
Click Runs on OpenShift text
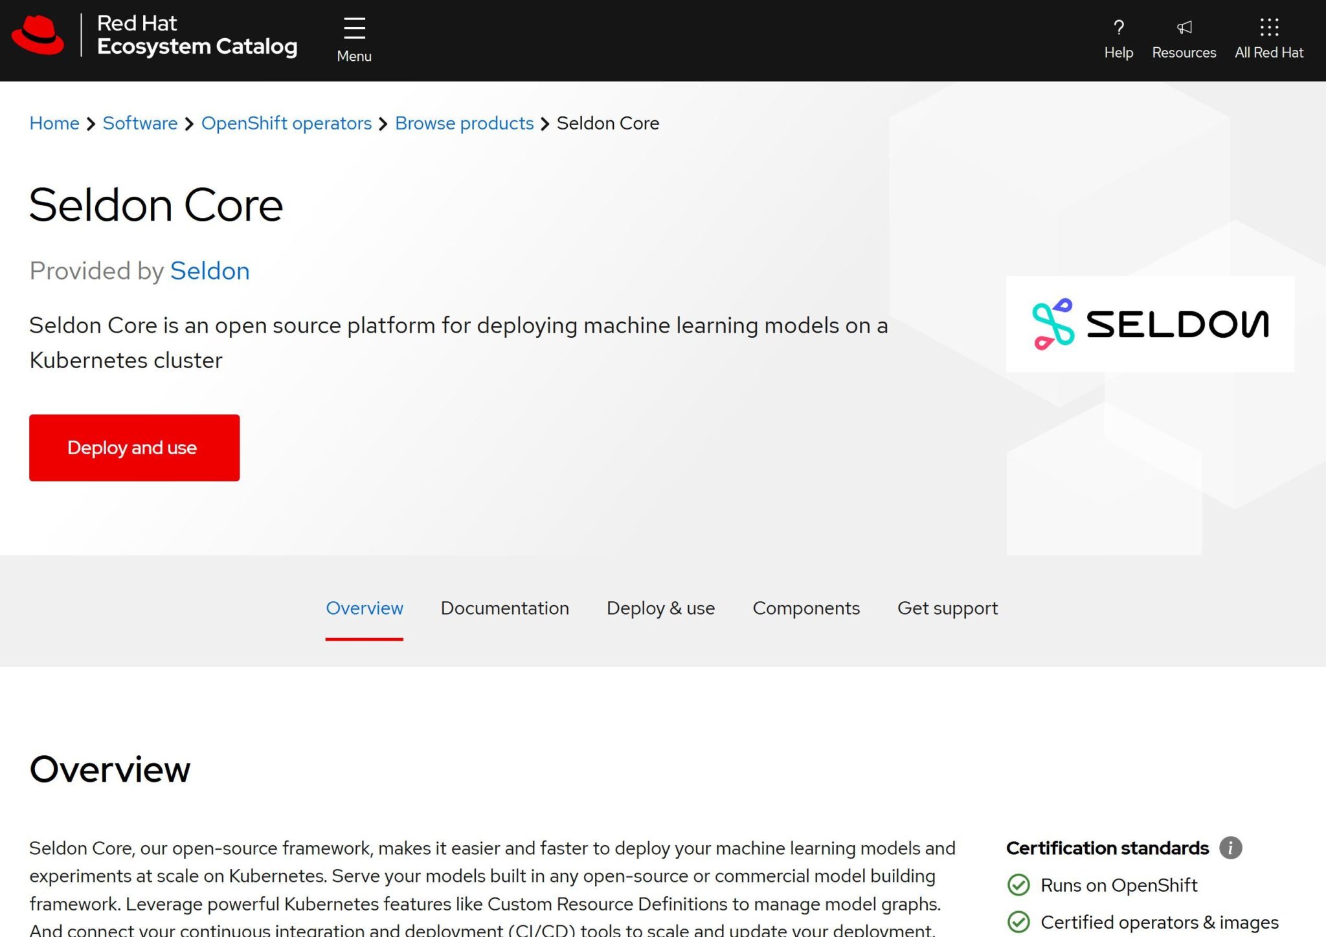pyautogui.click(x=1119, y=885)
